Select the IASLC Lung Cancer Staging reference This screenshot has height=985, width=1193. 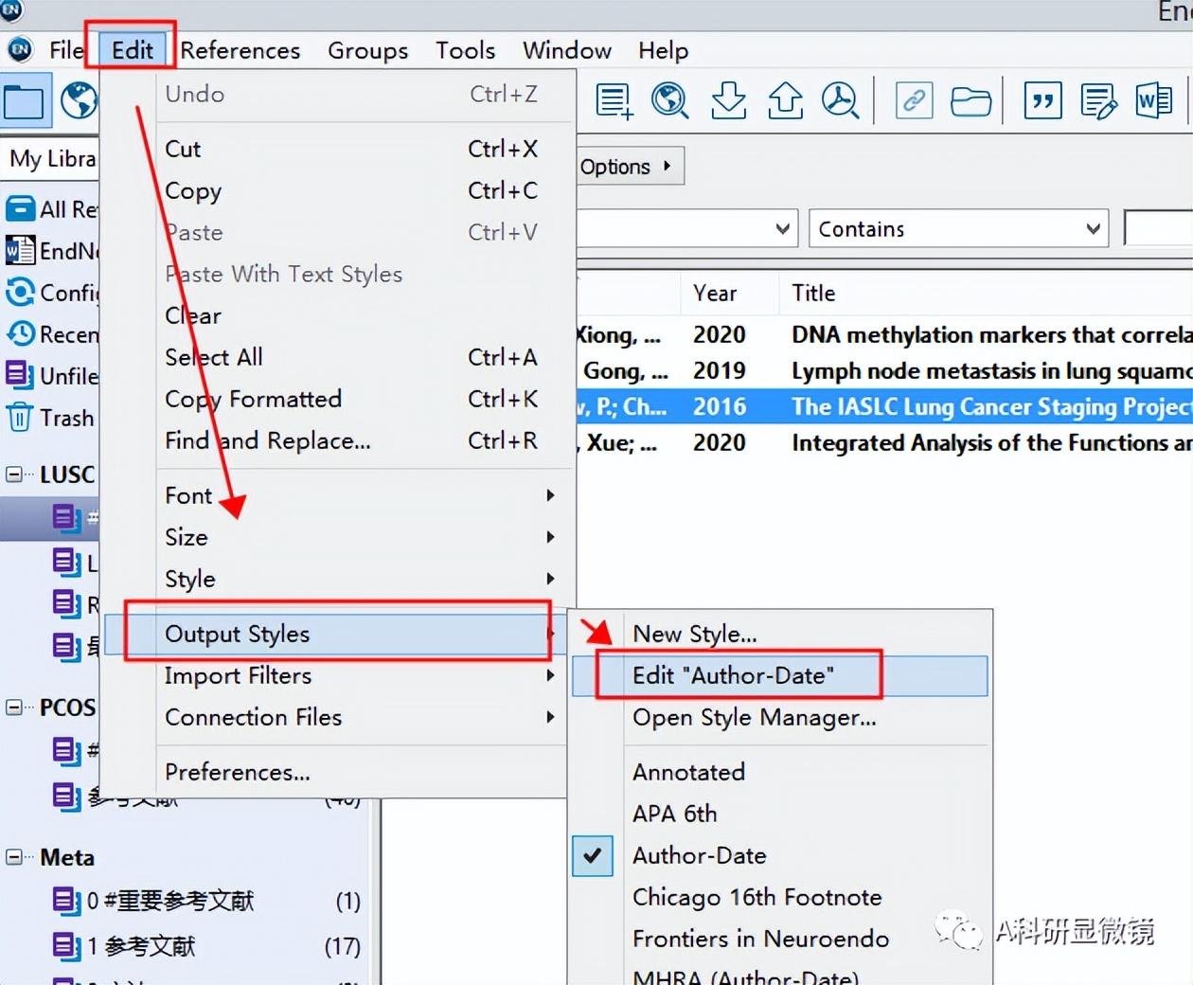click(884, 406)
